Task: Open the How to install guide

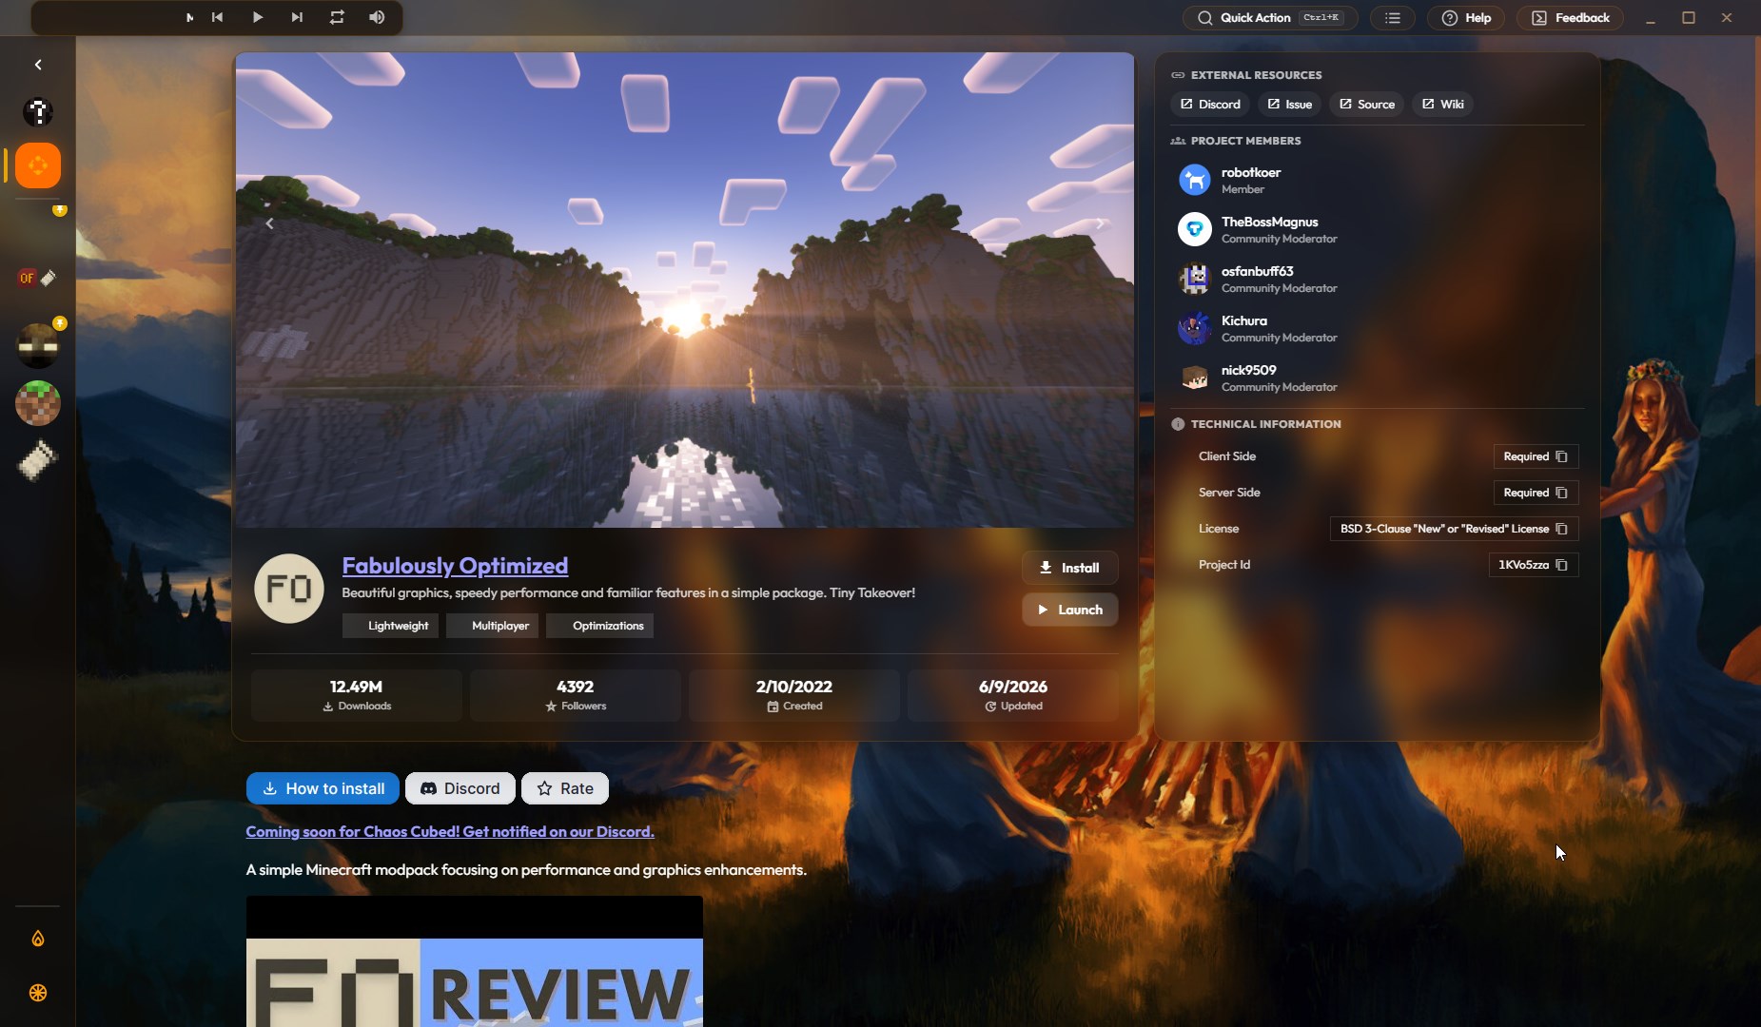Action: [323, 788]
